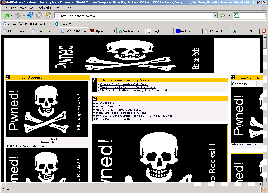Switch to the IUS Tux Boar... tab

(x=16, y=31)
